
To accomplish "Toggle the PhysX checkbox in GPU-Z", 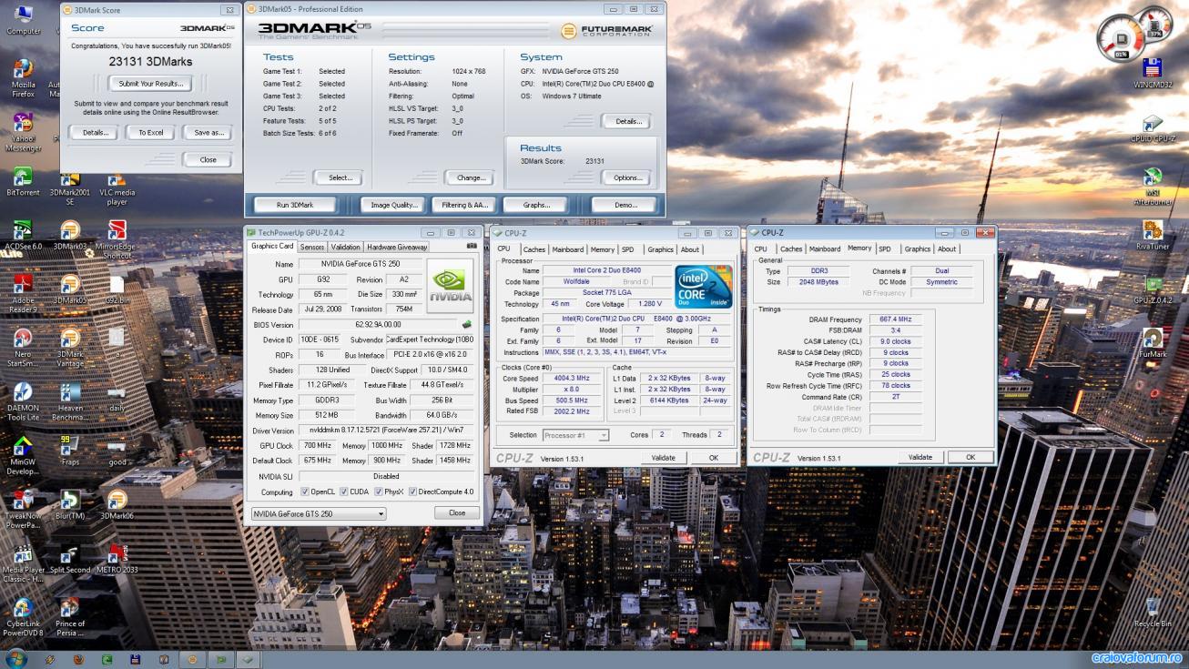I will click(378, 492).
